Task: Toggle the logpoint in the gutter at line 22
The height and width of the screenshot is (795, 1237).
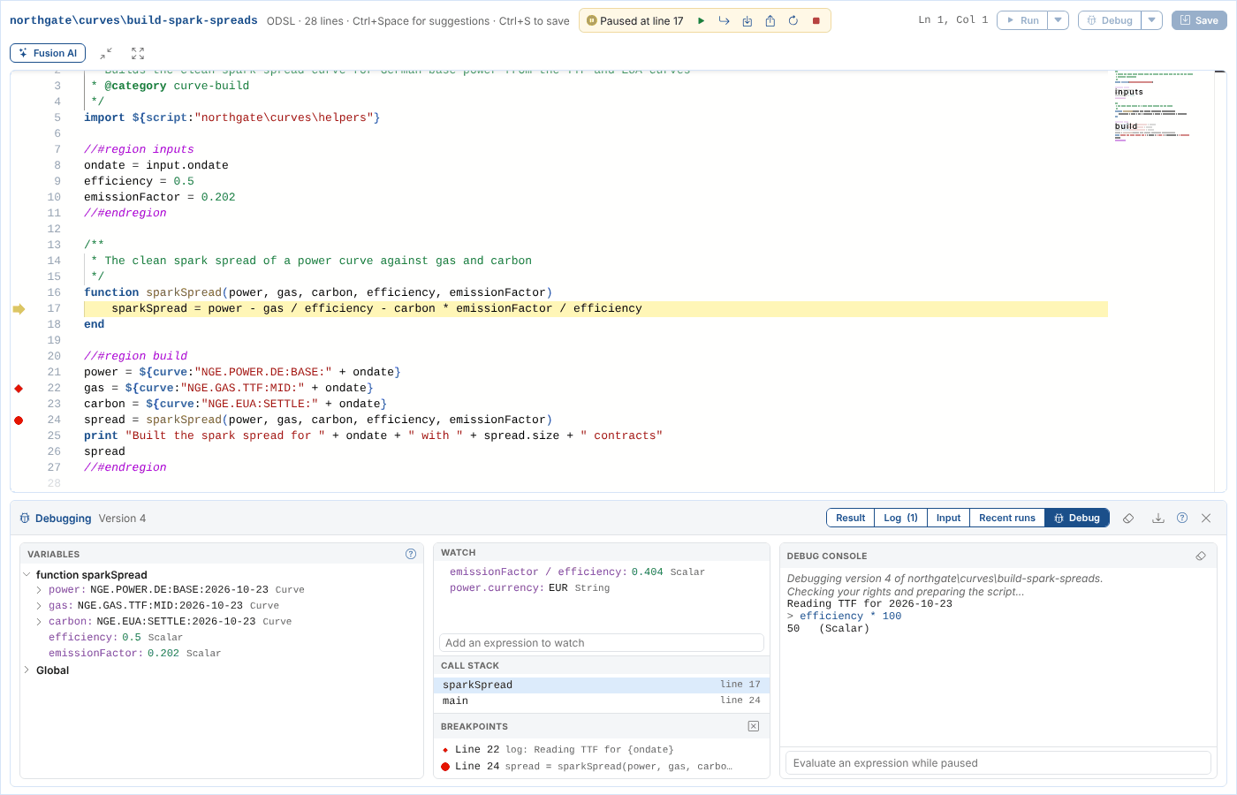Action: point(19,389)
